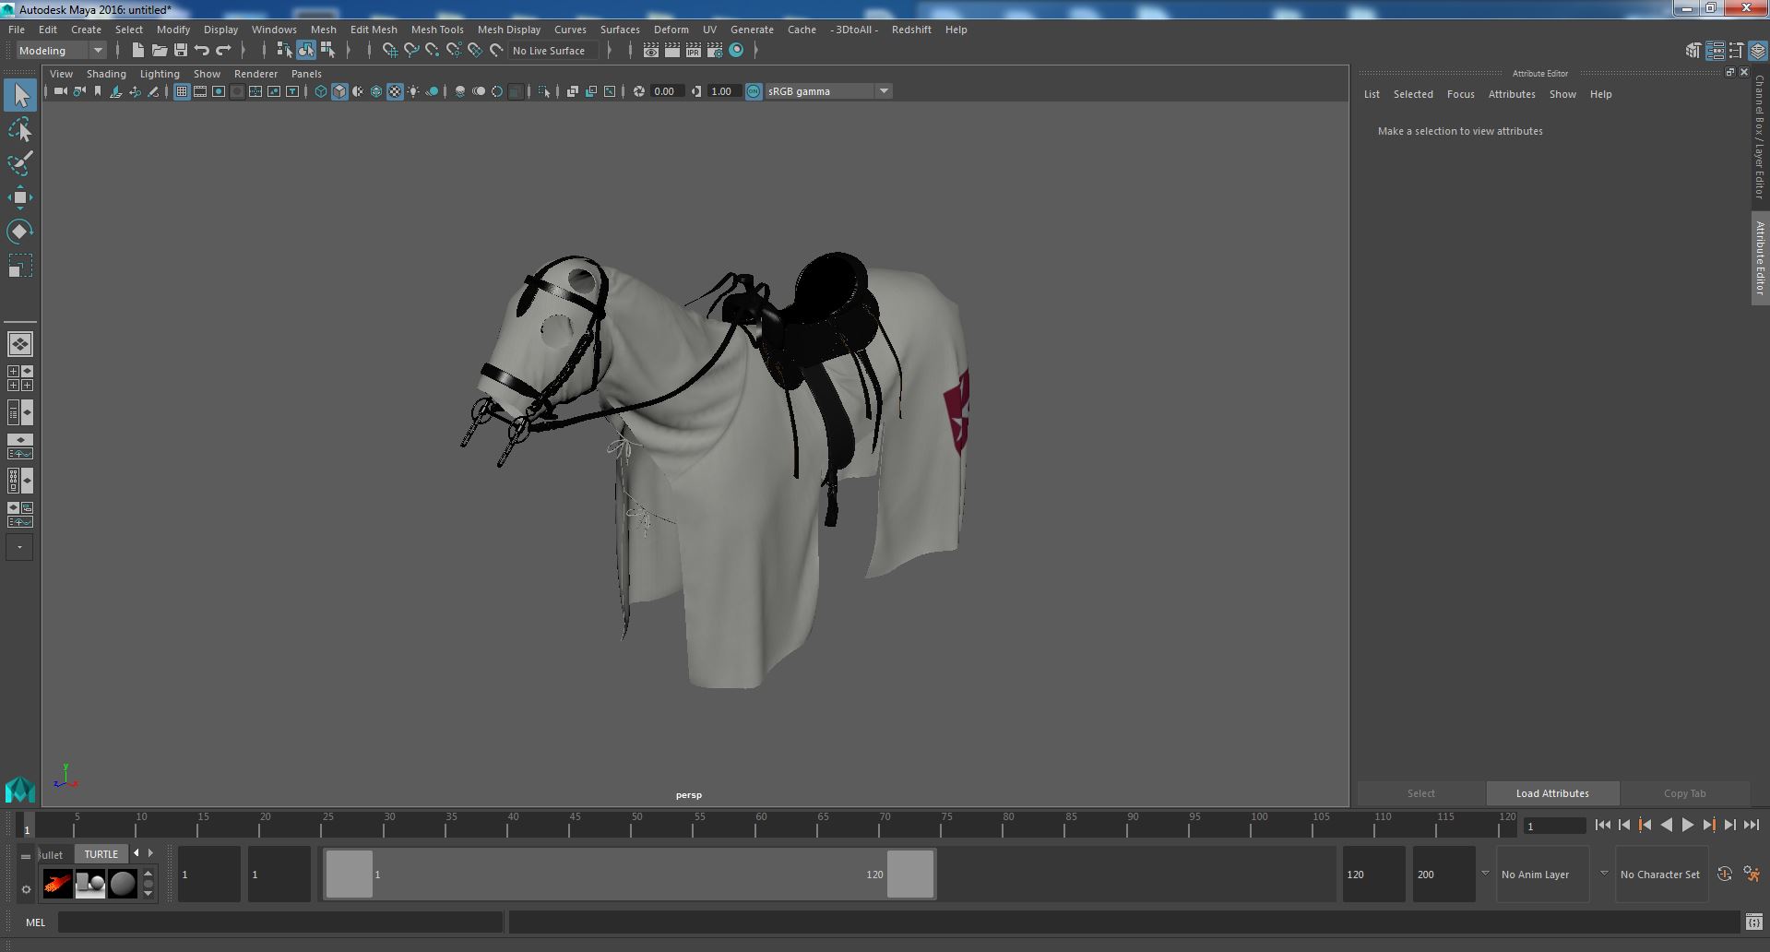
Task: Click Select by hierarchy mode icon
Action: pyautogui.click(x=284, y=51)
